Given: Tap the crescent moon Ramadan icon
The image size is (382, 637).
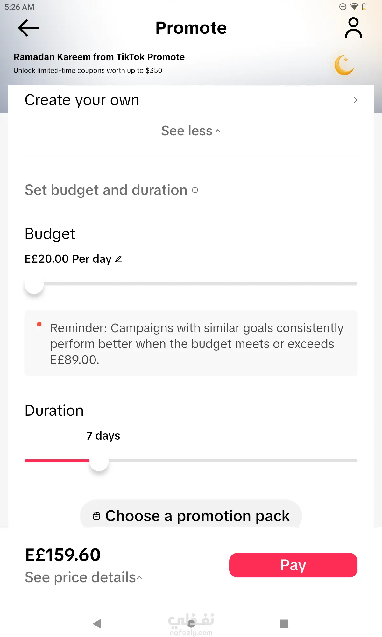Looking at the screenshot, I should (x=344, y=65).
